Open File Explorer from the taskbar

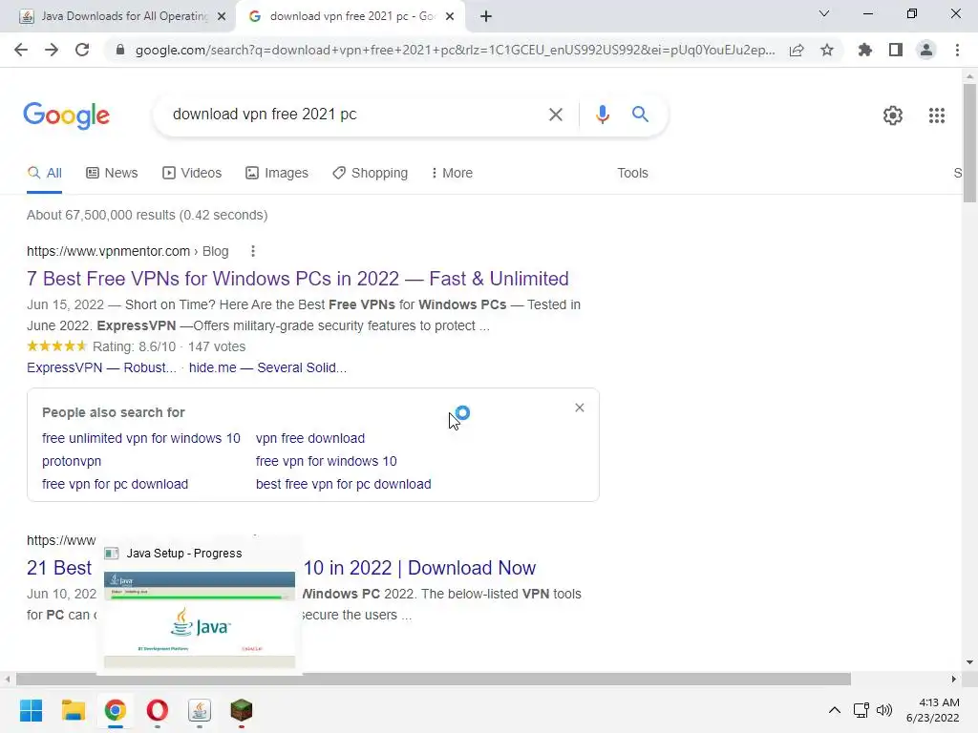(73, 710)
